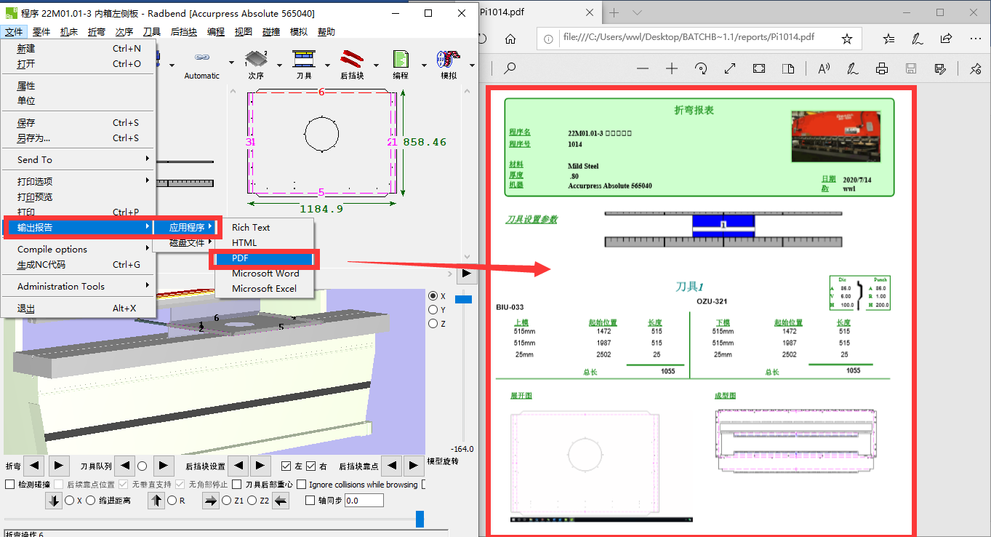Open Edge tab list chevron
Screen dimensions: 991x537
tap(638, 13)
